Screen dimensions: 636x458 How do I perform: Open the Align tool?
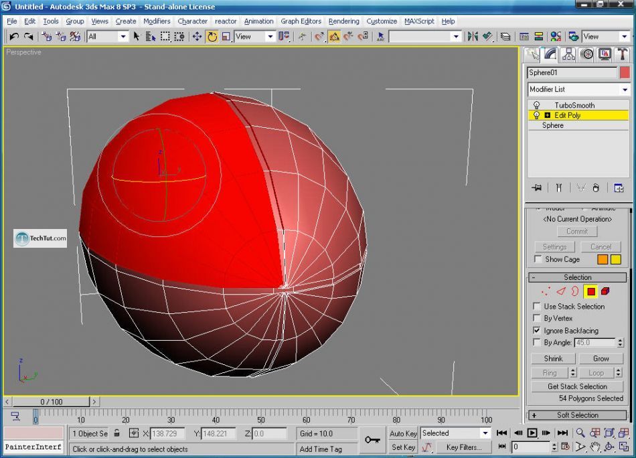(x=487, y=37)
